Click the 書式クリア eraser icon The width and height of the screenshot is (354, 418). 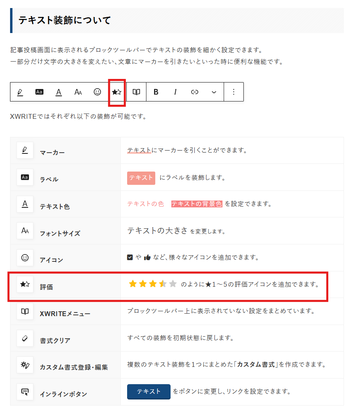point(25,338)
